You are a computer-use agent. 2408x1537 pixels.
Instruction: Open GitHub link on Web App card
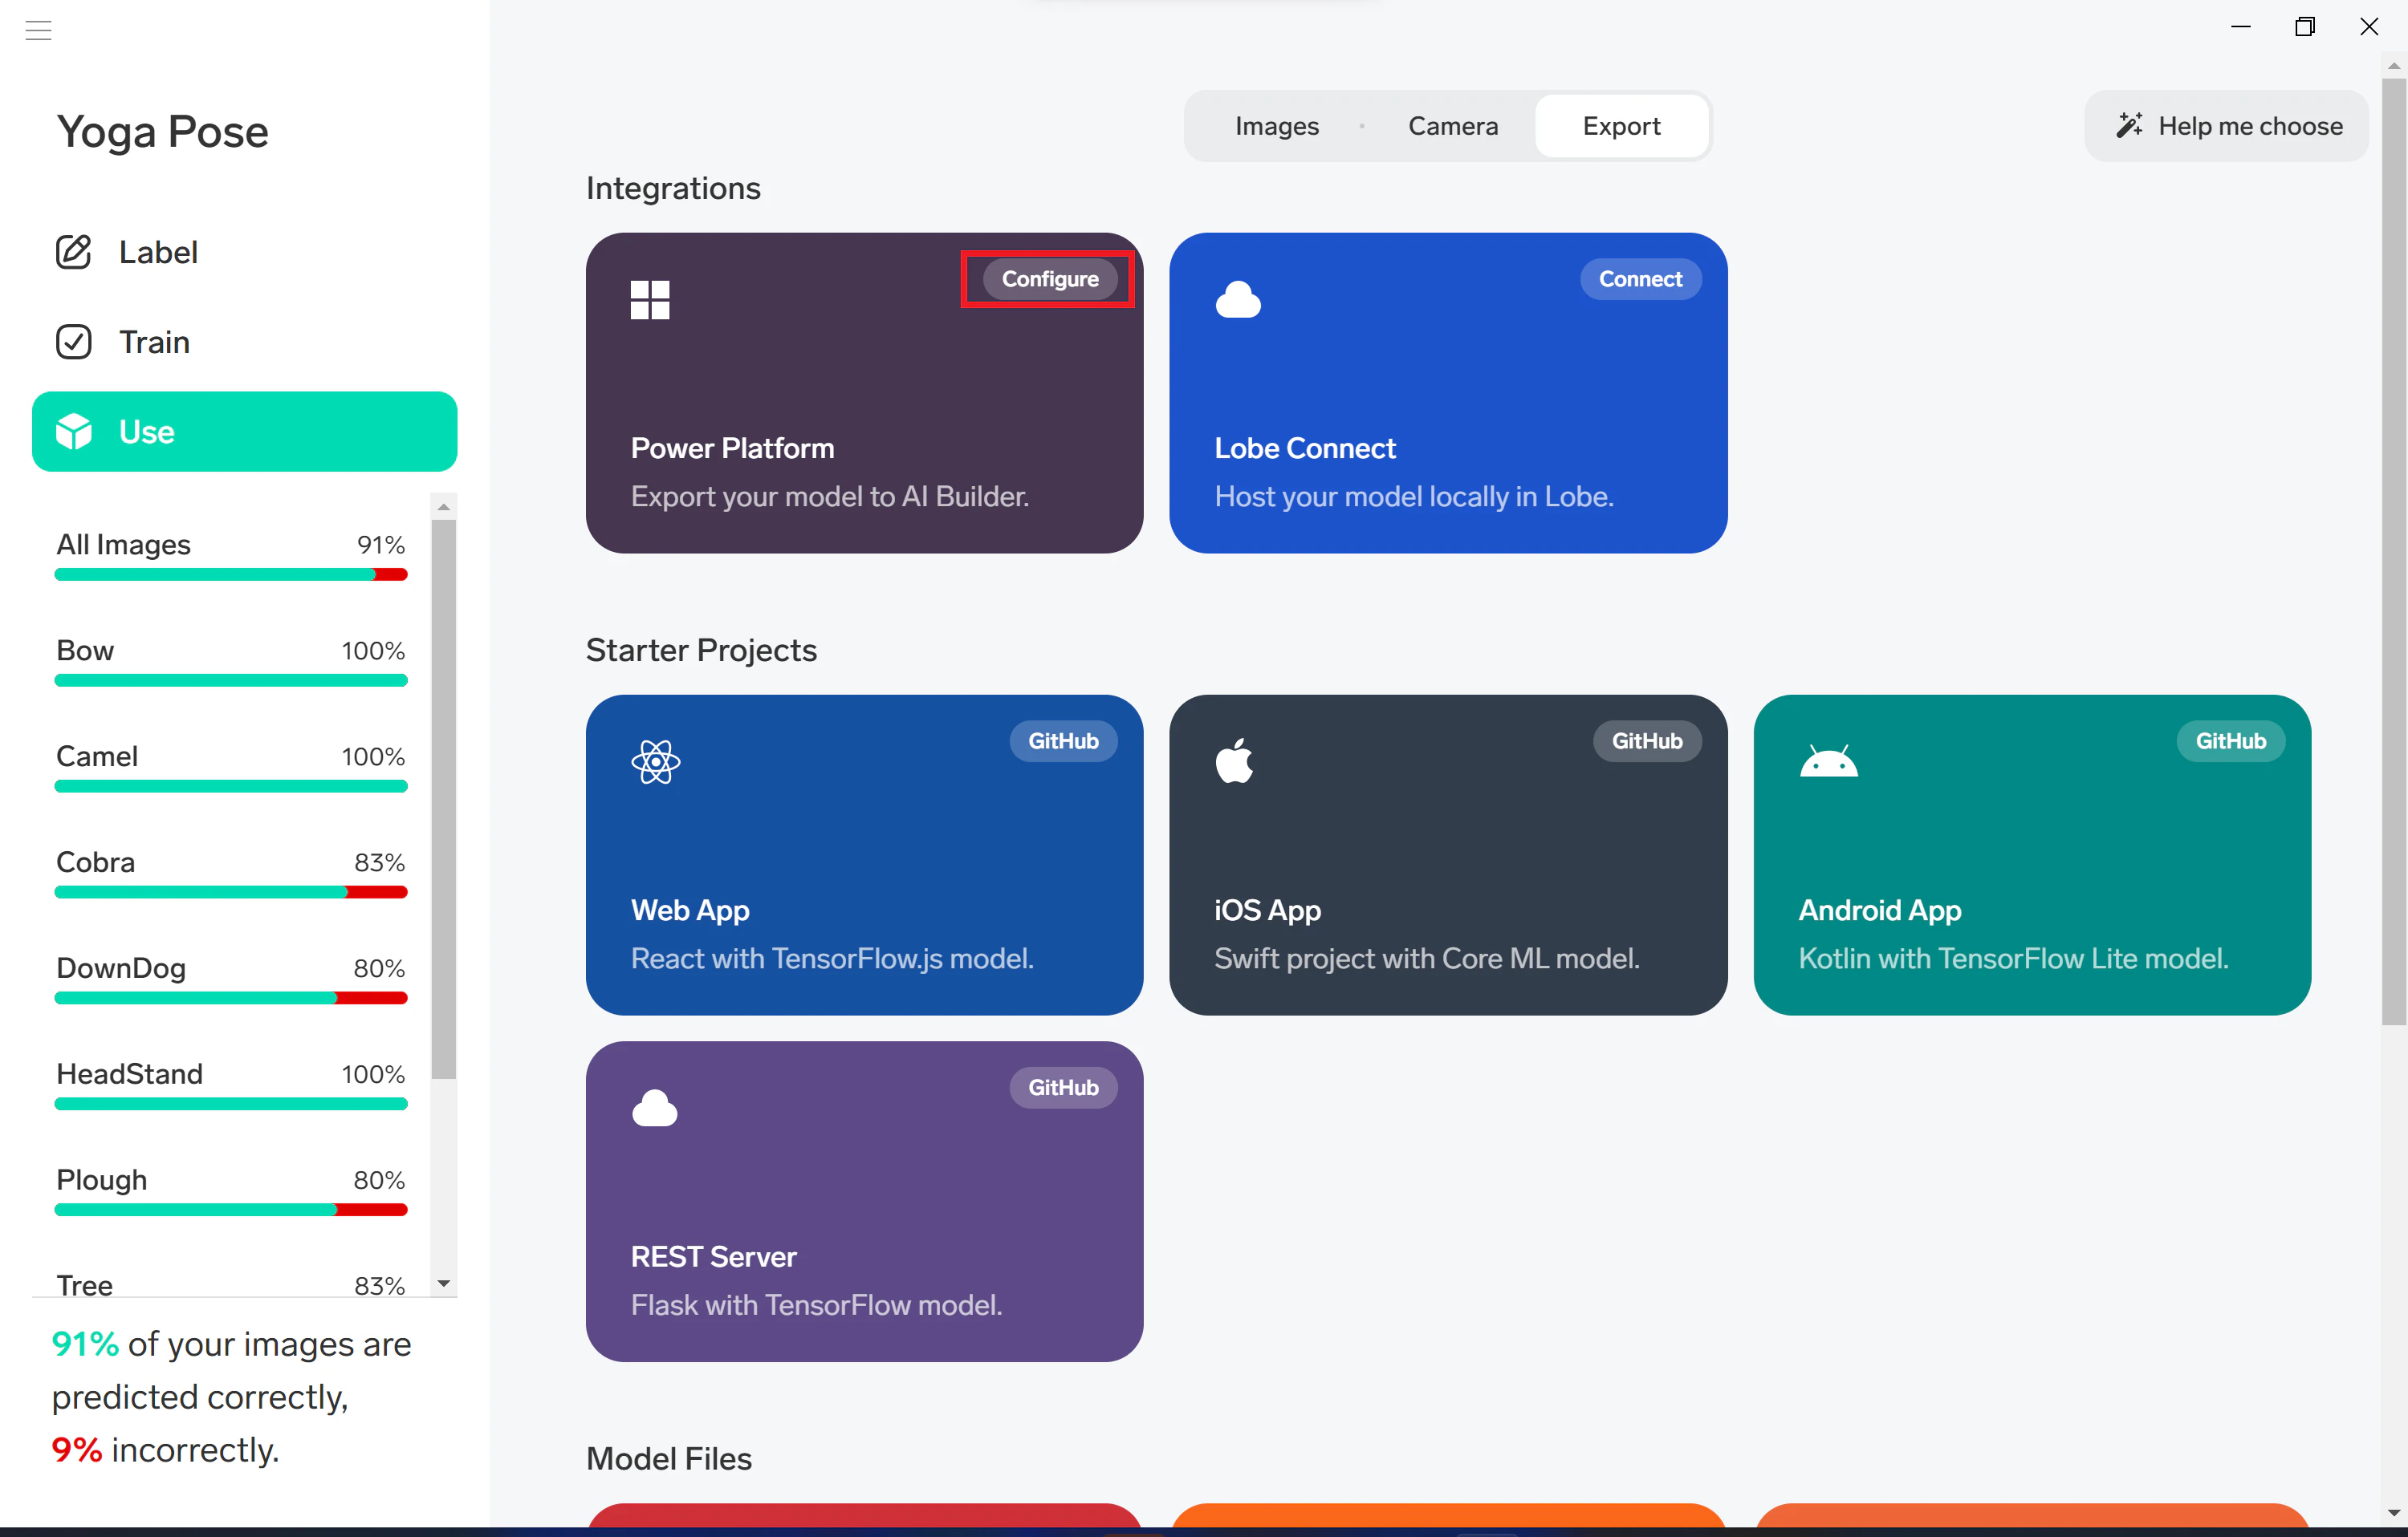(x=1063, y=740)
